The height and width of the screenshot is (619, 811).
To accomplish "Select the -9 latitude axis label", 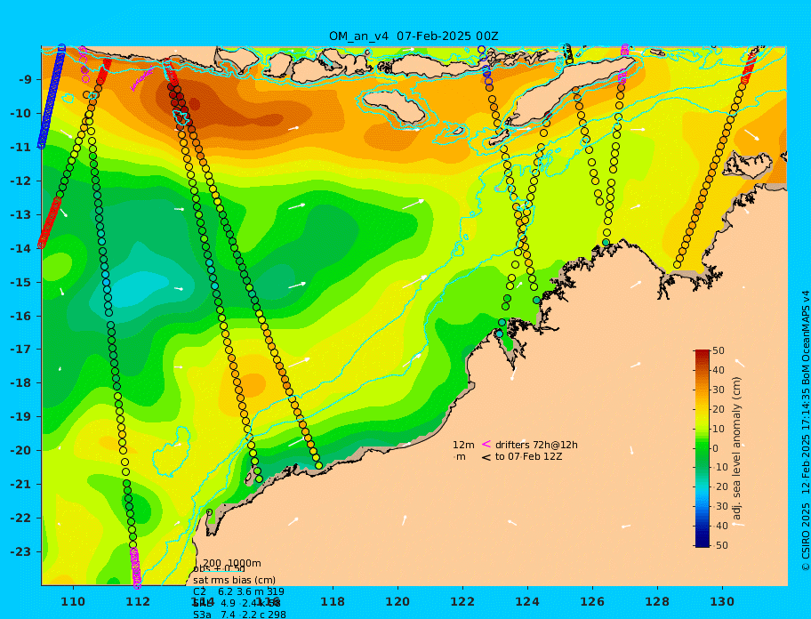I will click(x=25, y=80).
